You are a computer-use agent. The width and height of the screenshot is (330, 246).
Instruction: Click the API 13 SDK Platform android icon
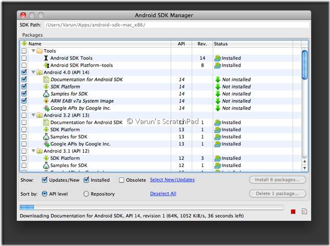tap(46, 130)
